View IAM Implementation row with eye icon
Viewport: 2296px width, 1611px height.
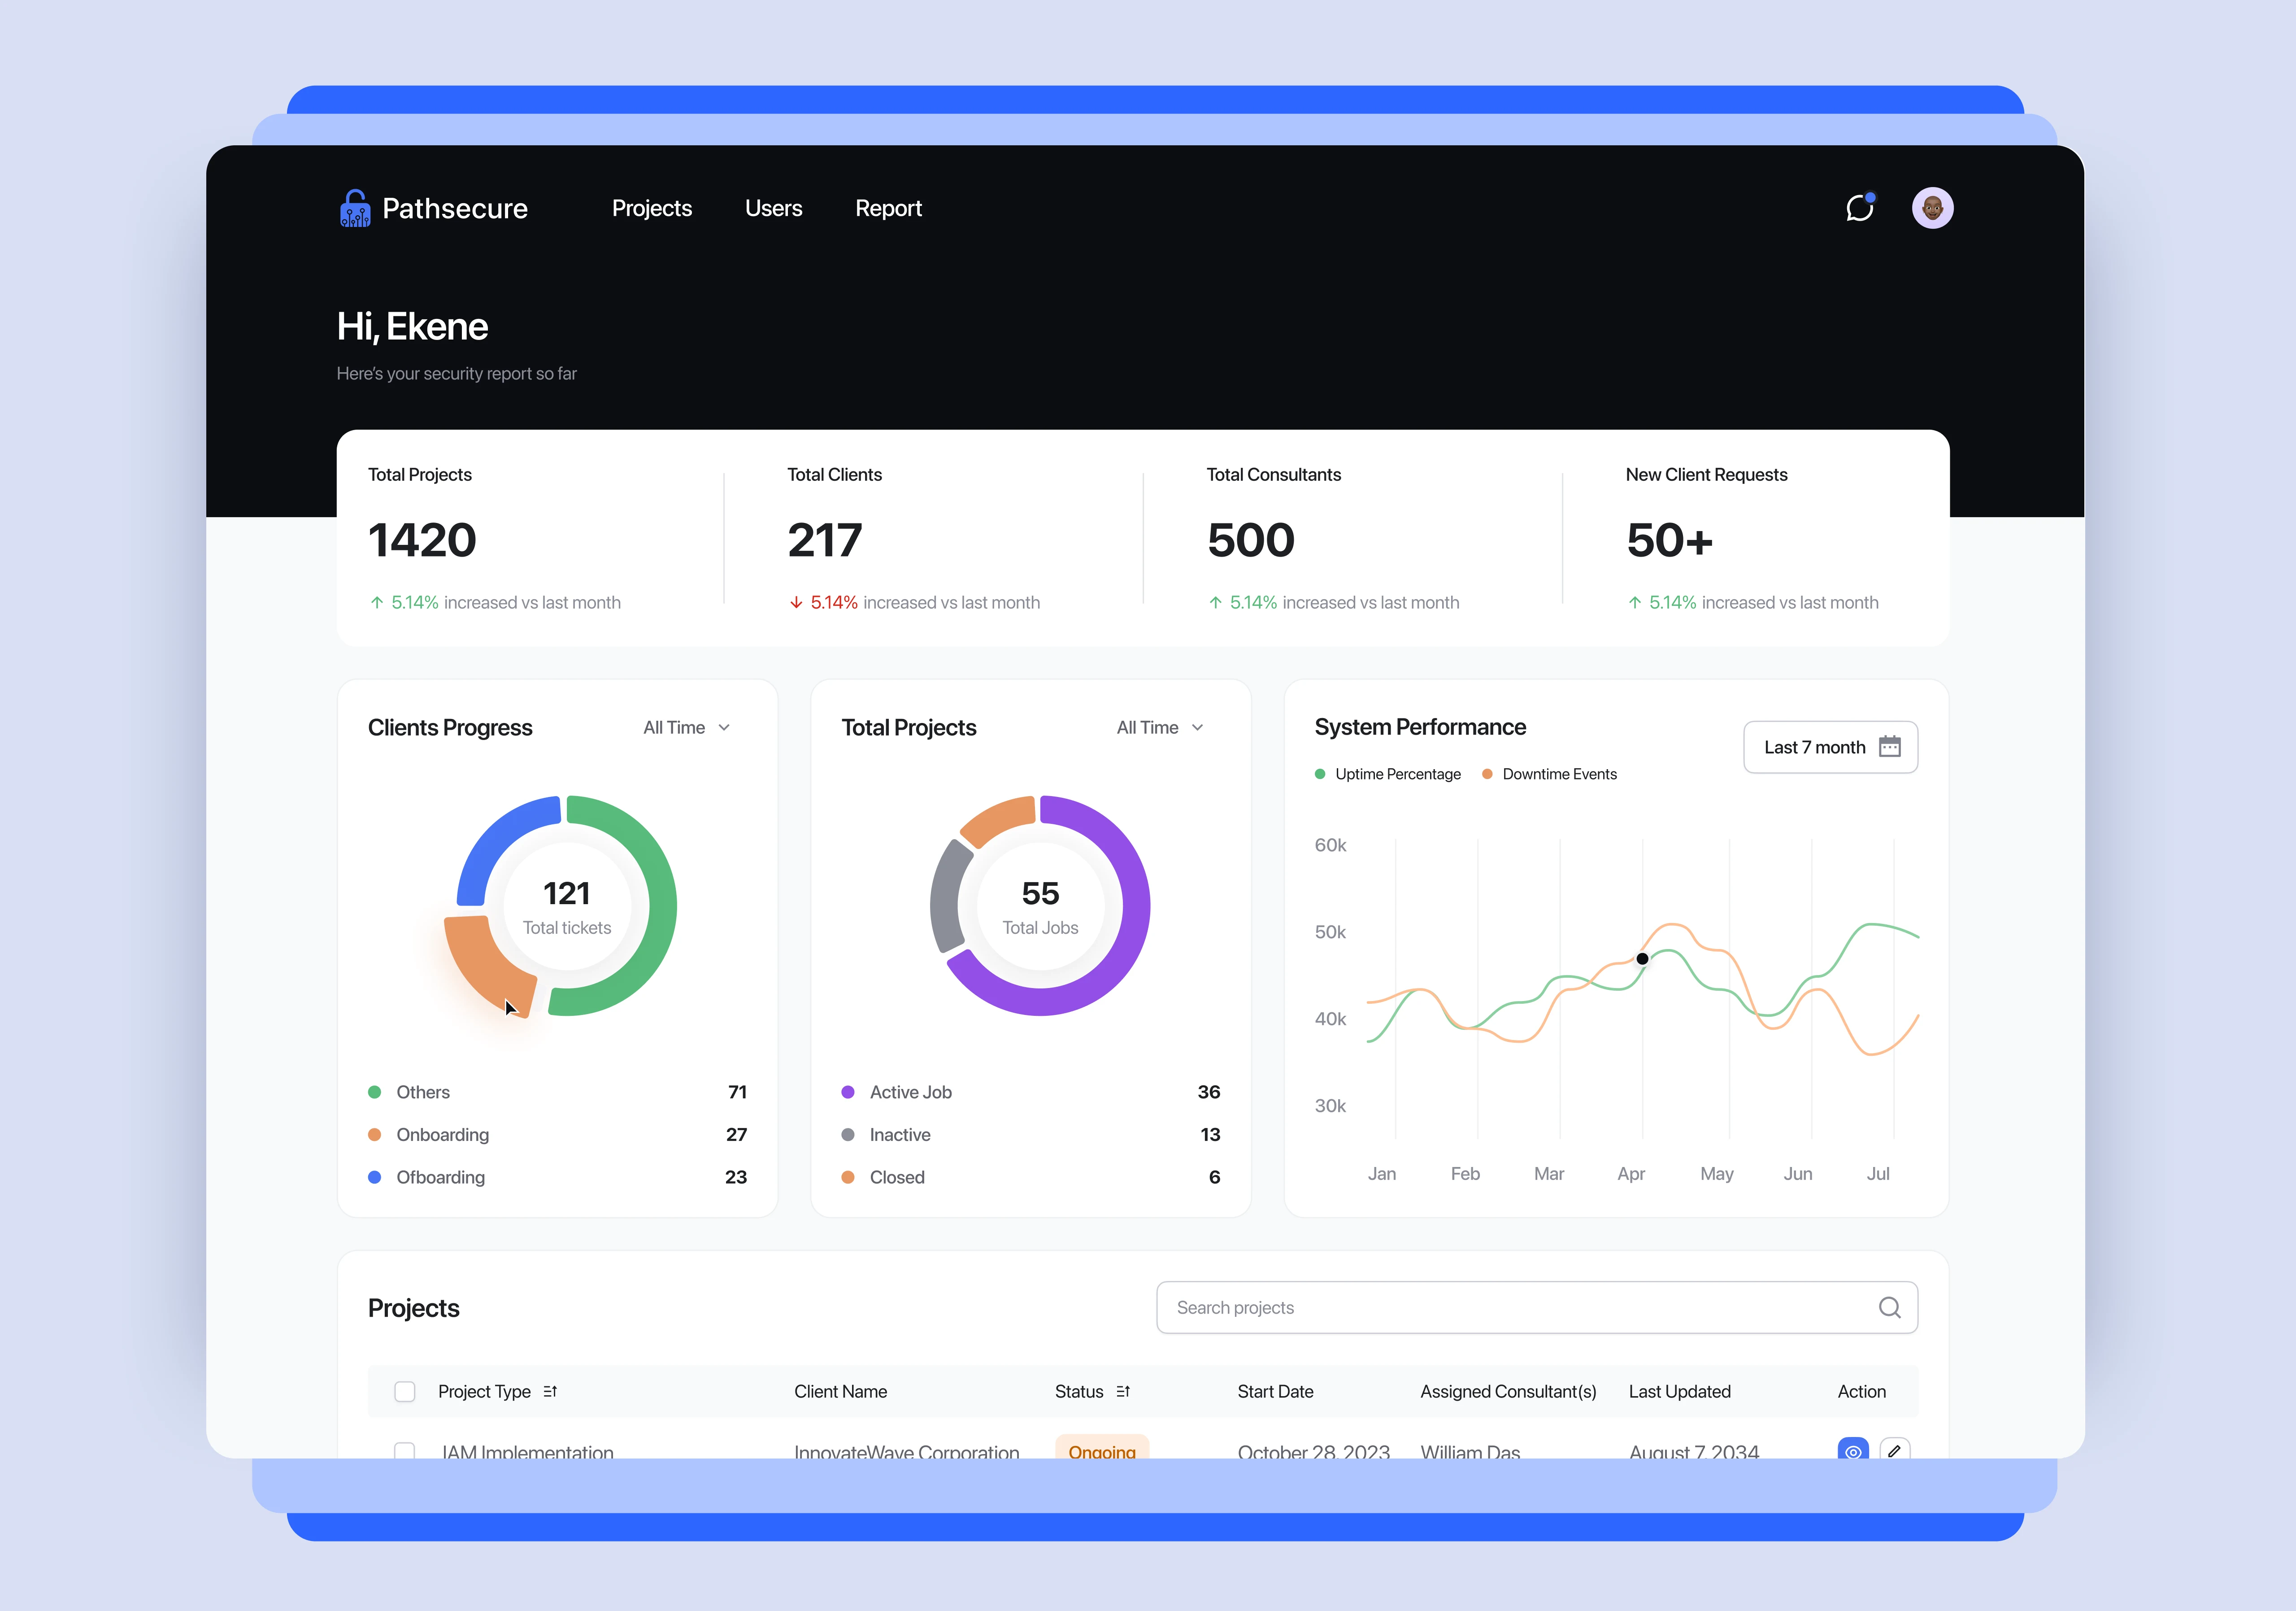1853,1450
